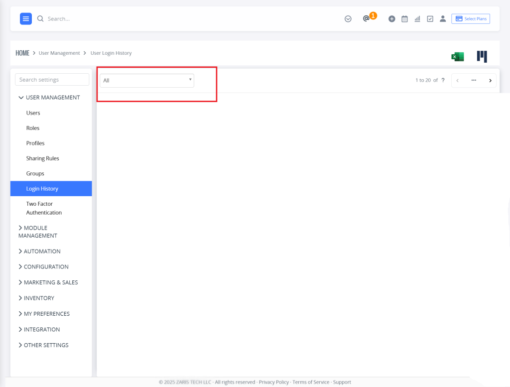Expand the MODULE MANAGEMENT section
This screenshot has width=510, height=387.
point(38,232)
